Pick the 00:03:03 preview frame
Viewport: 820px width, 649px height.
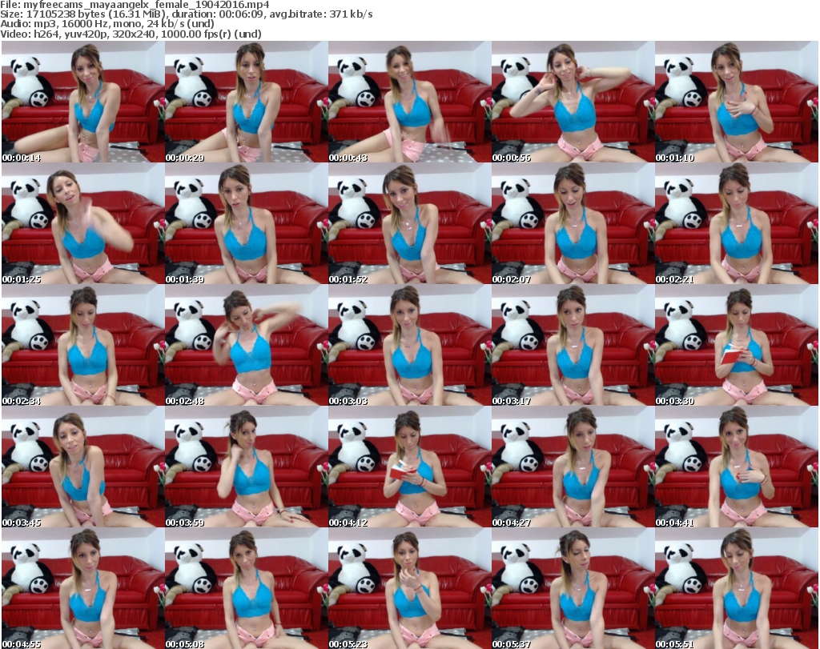(x=409, y=346)
